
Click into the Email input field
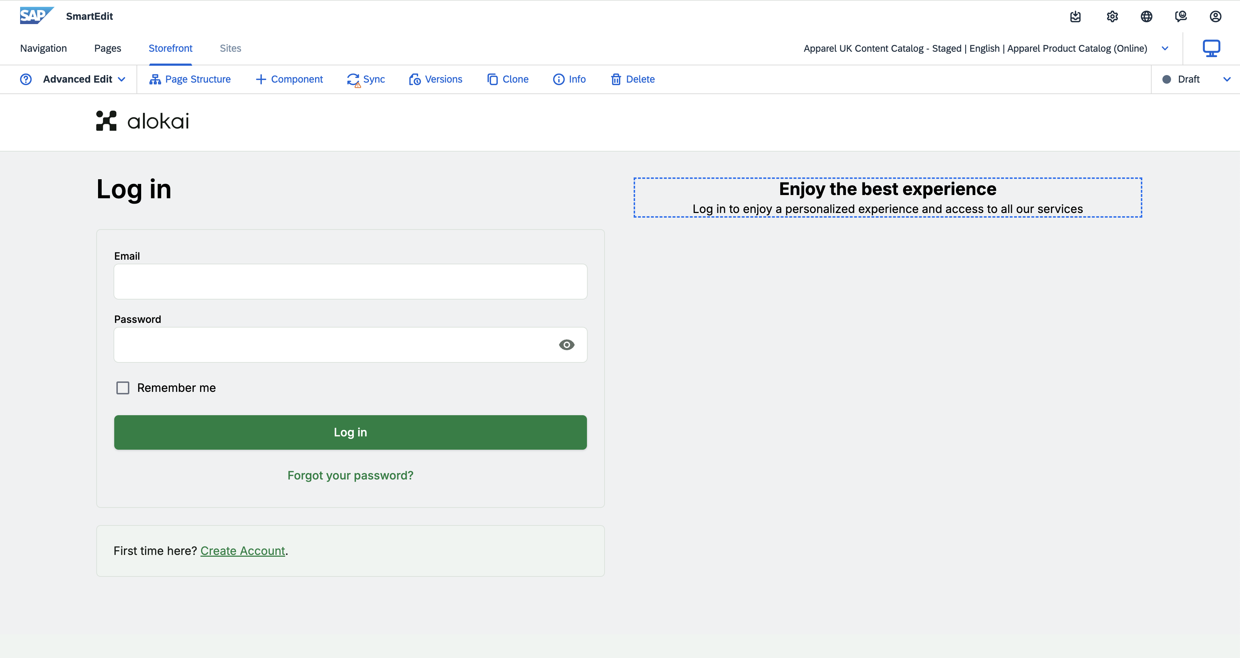click(x=351, y=282)
